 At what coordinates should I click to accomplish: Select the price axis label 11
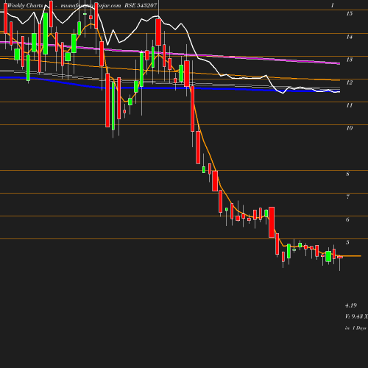pos(350,105)
